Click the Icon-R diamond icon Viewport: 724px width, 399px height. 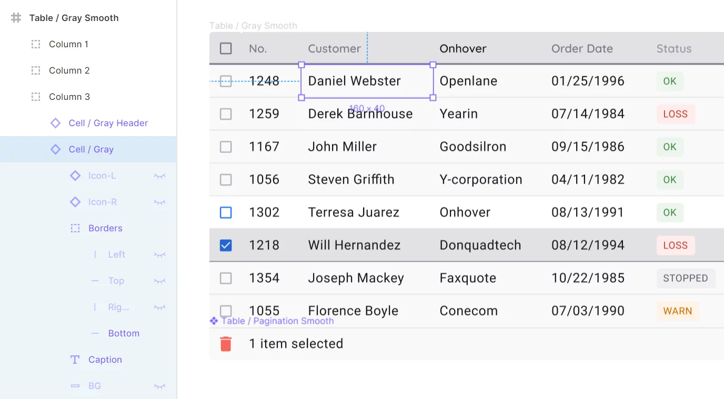[x=74, y=202]
